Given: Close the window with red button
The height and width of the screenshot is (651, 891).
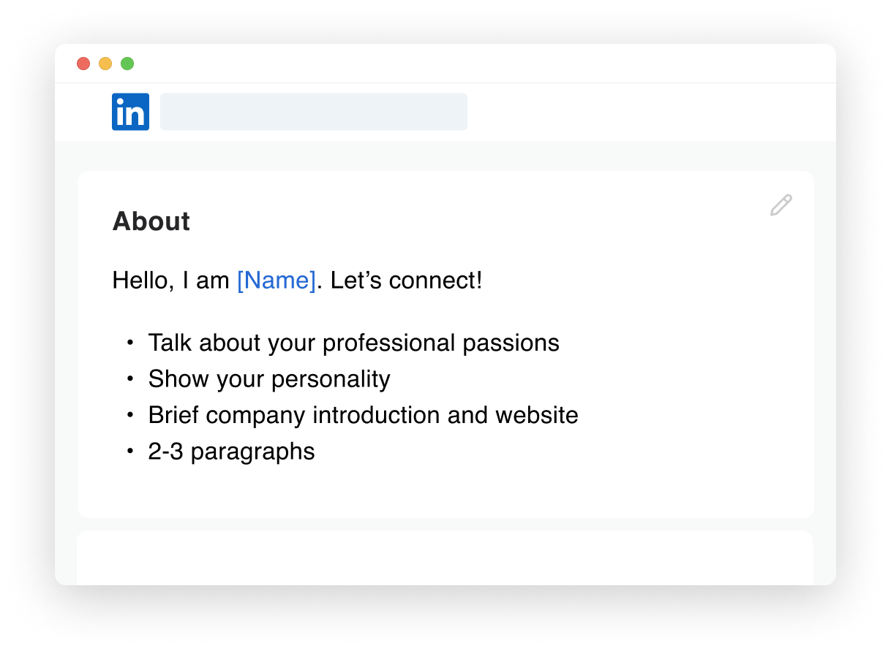Looking at the screenshot, I should pos(83,64).
